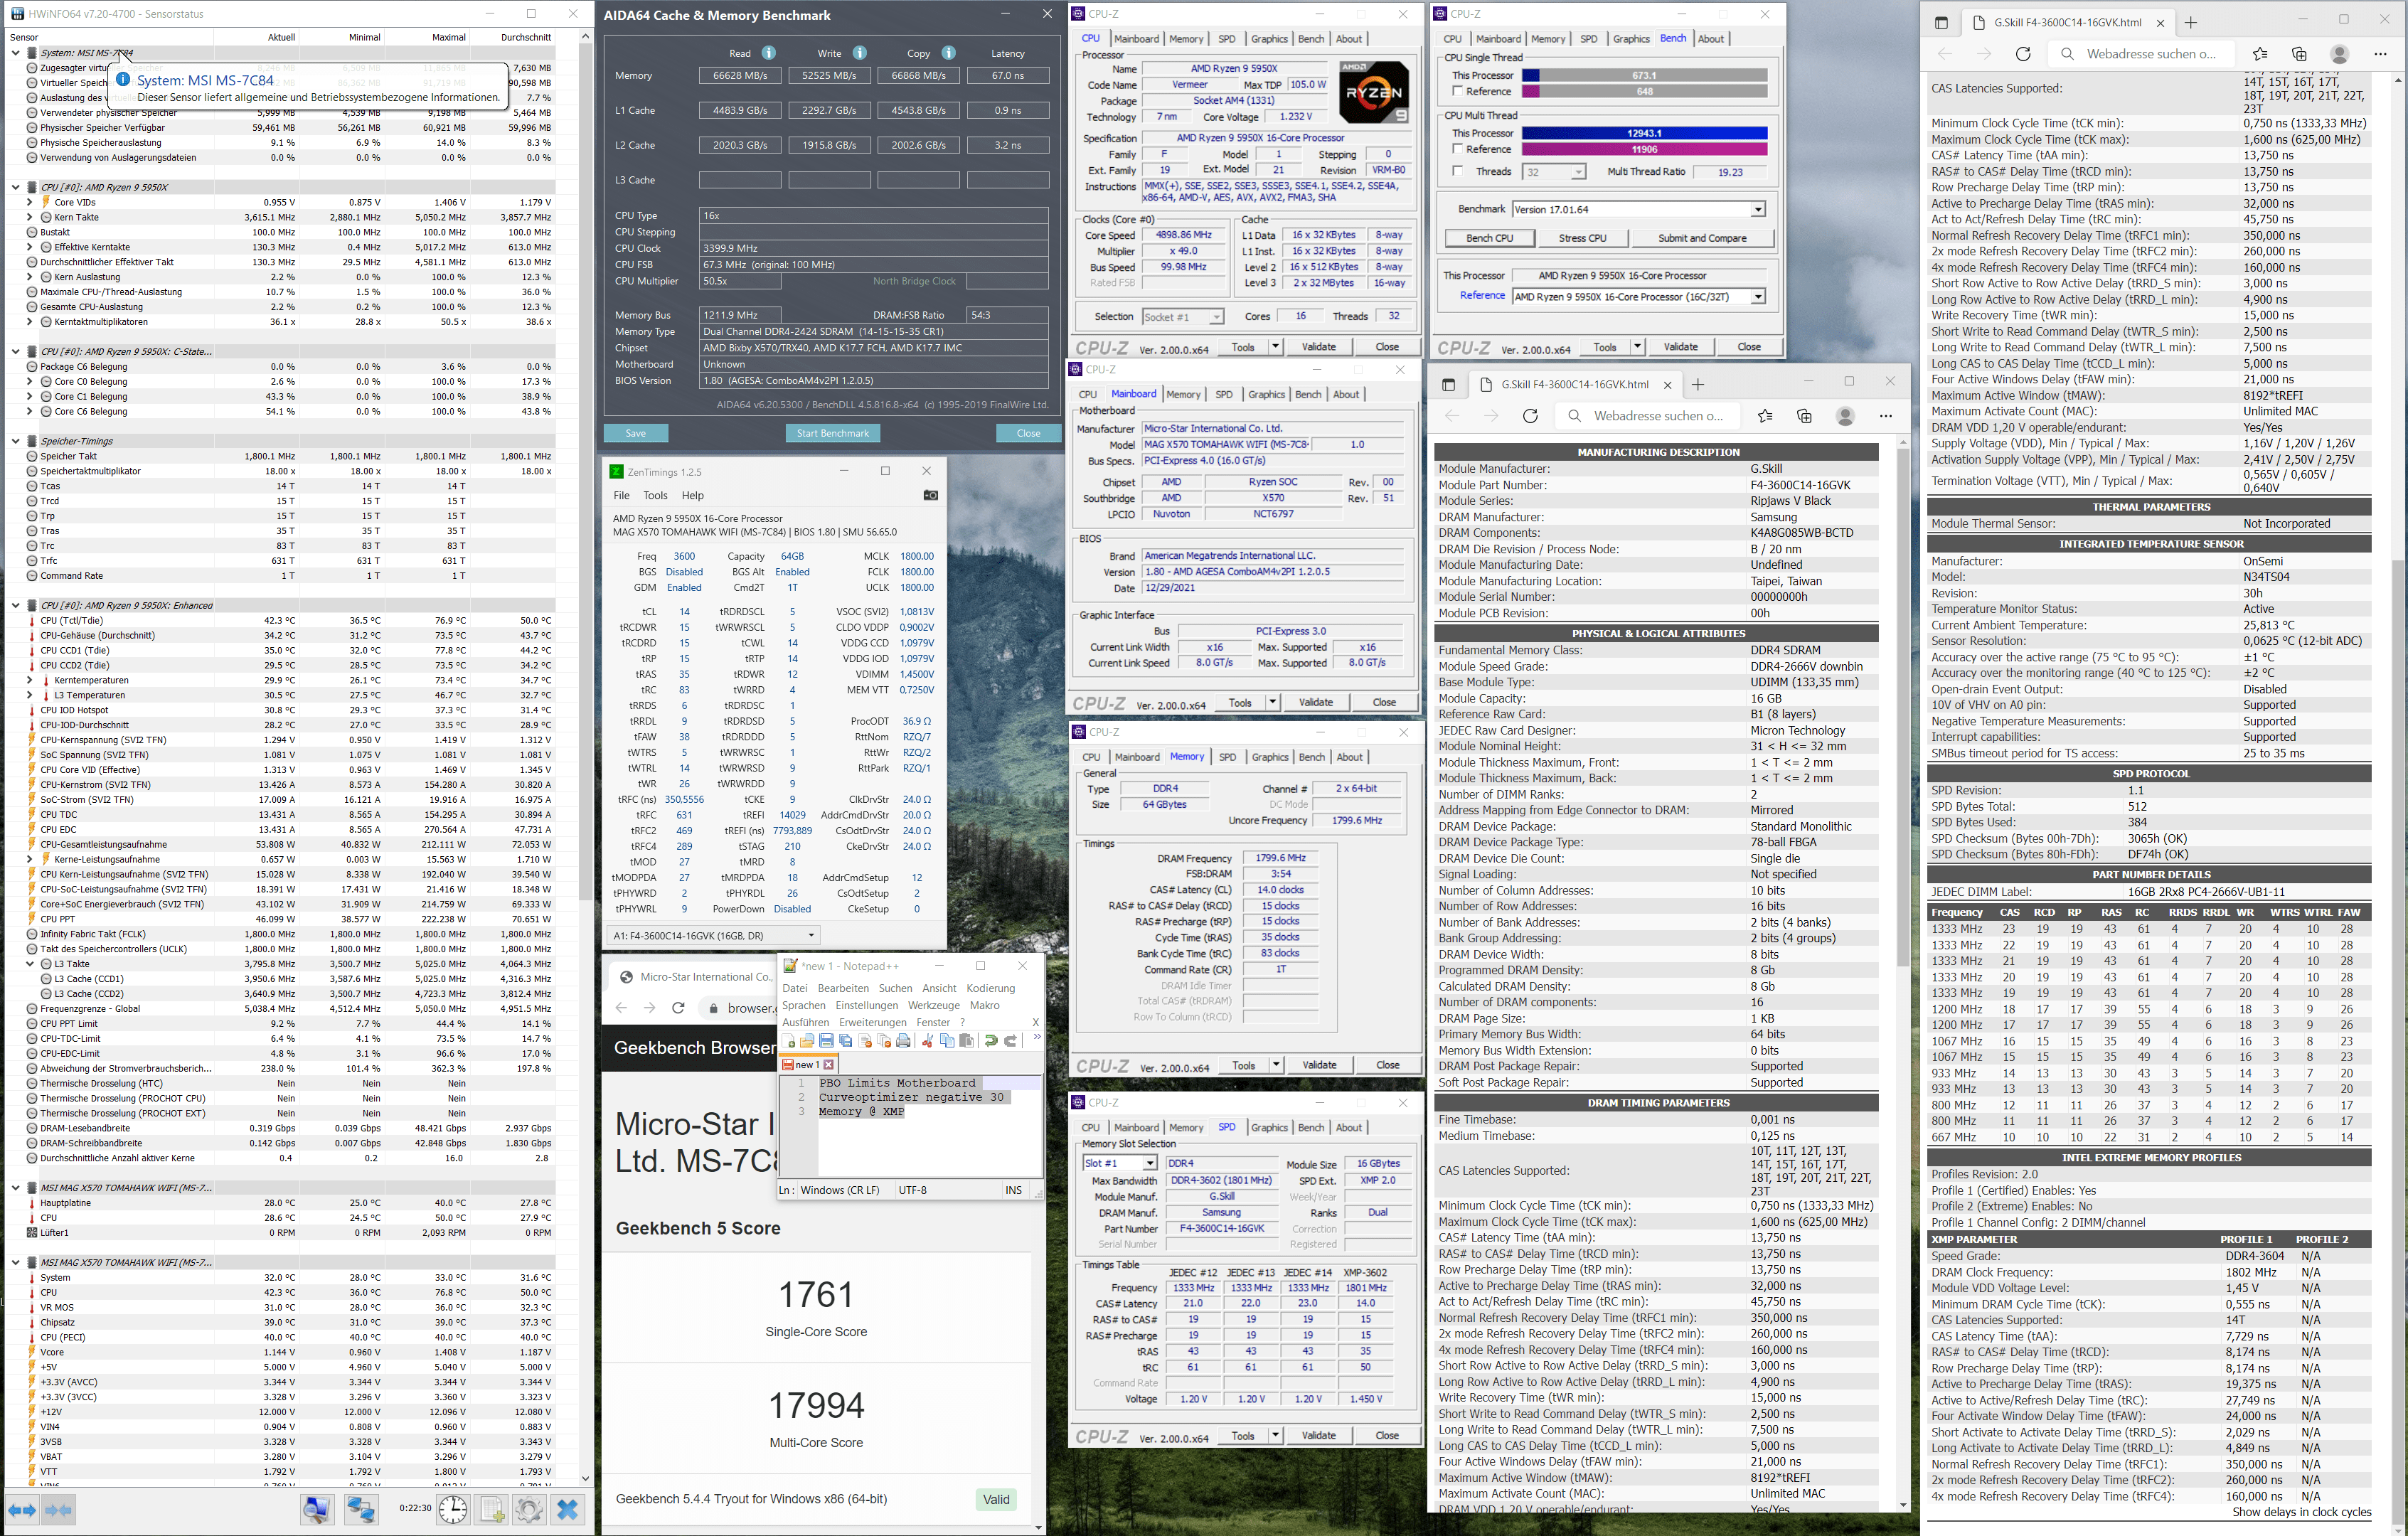Enable the Threads checkbox in CPU-Z Bench
Screen dimensions: 2408x1536
click(x=1457, y=172)
